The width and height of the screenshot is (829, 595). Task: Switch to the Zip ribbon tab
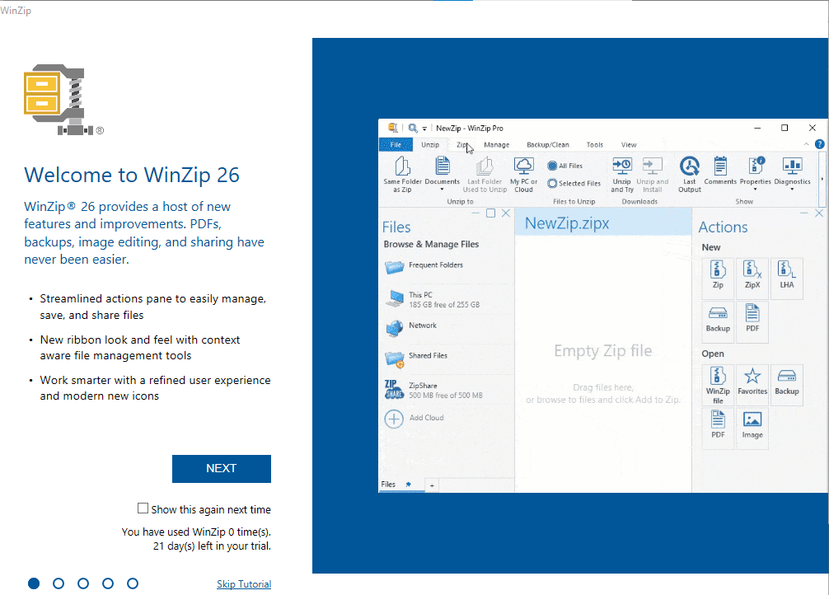tap(461, 144)
